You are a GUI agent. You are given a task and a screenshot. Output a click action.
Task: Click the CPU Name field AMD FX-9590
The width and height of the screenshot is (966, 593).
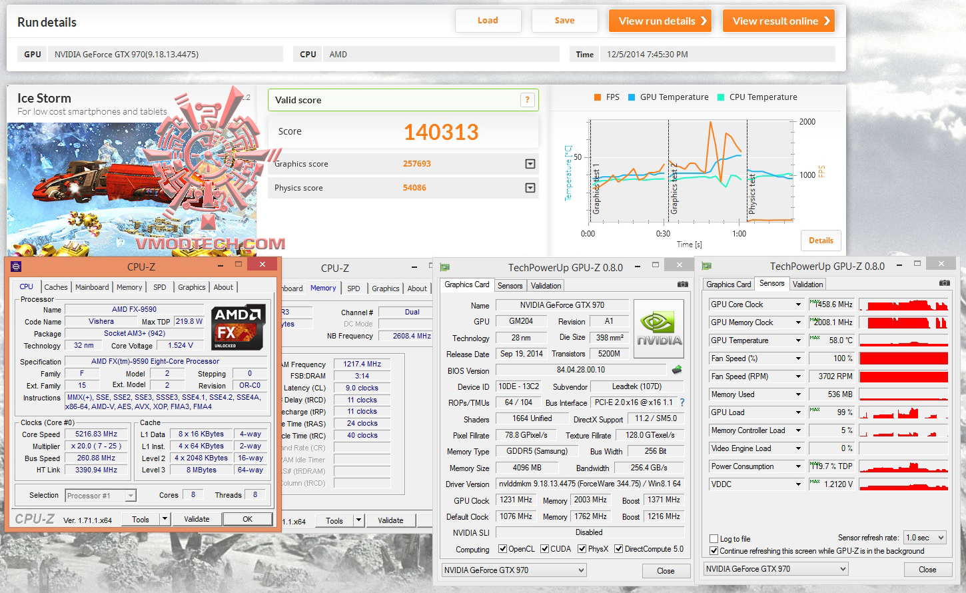click(x=135, y=310)
